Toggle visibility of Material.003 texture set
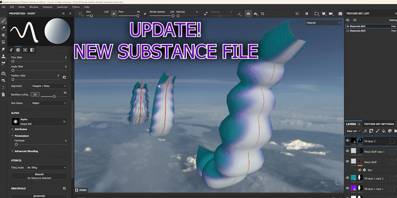This screenshot has height=198, width=397. pyautogui.click(x=348, y=30)
